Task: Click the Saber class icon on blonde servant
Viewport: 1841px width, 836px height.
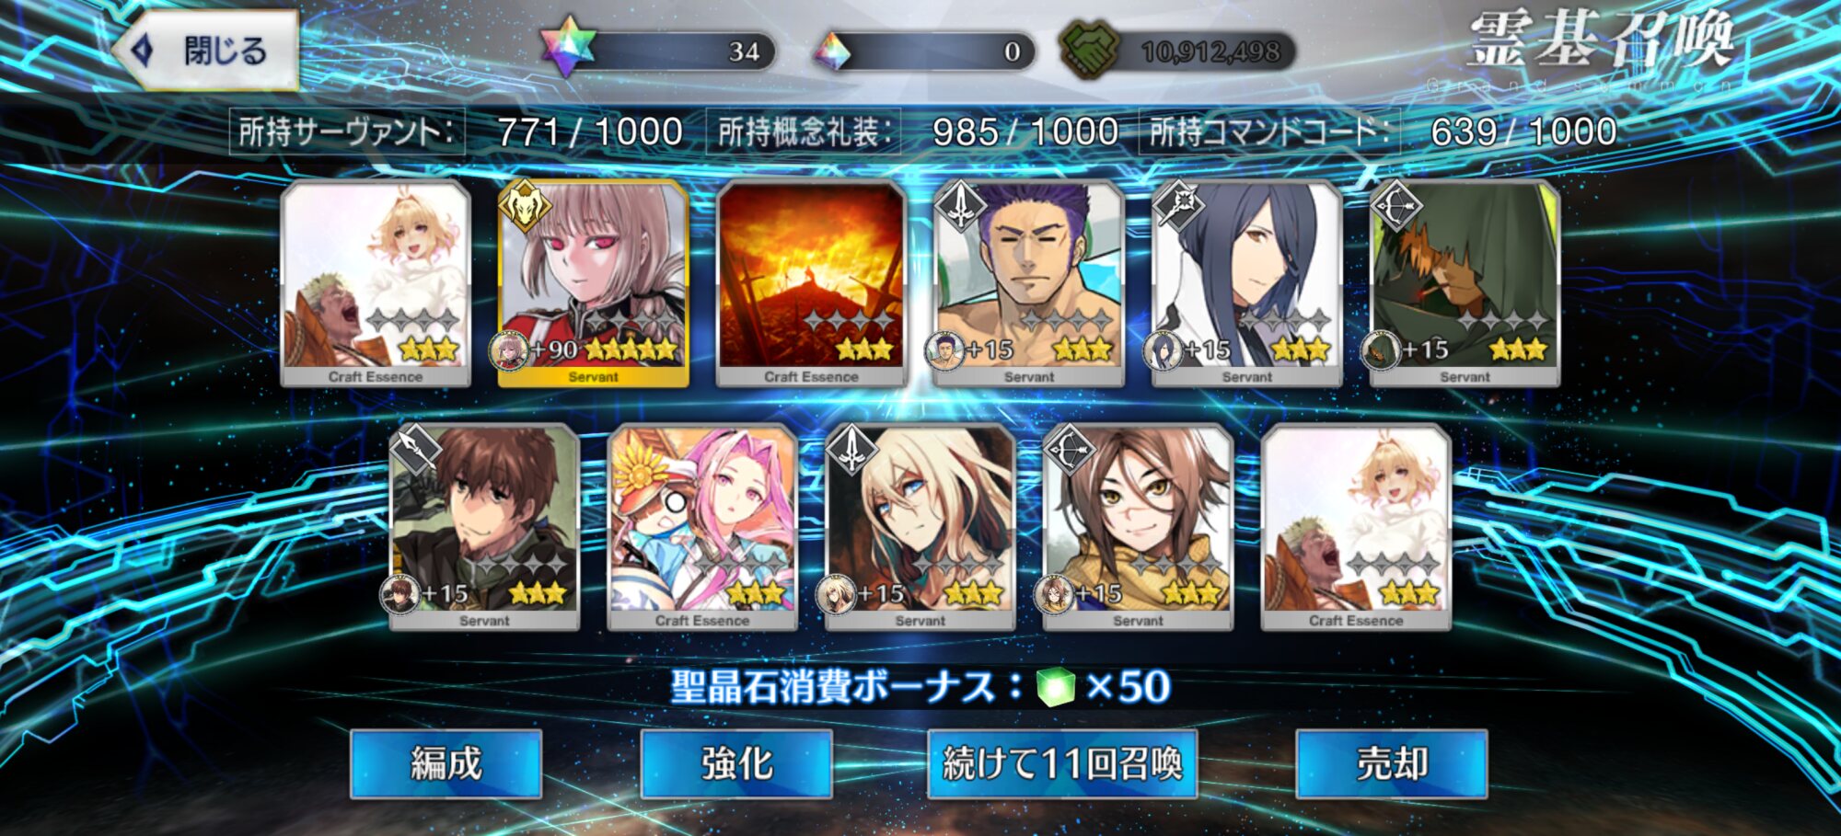Action: coord(852,450)
